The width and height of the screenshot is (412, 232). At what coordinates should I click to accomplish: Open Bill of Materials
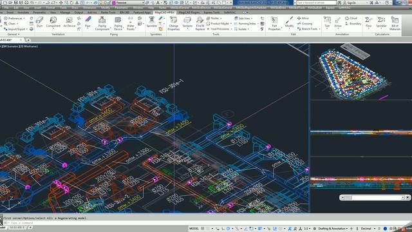tap(395, 23)
